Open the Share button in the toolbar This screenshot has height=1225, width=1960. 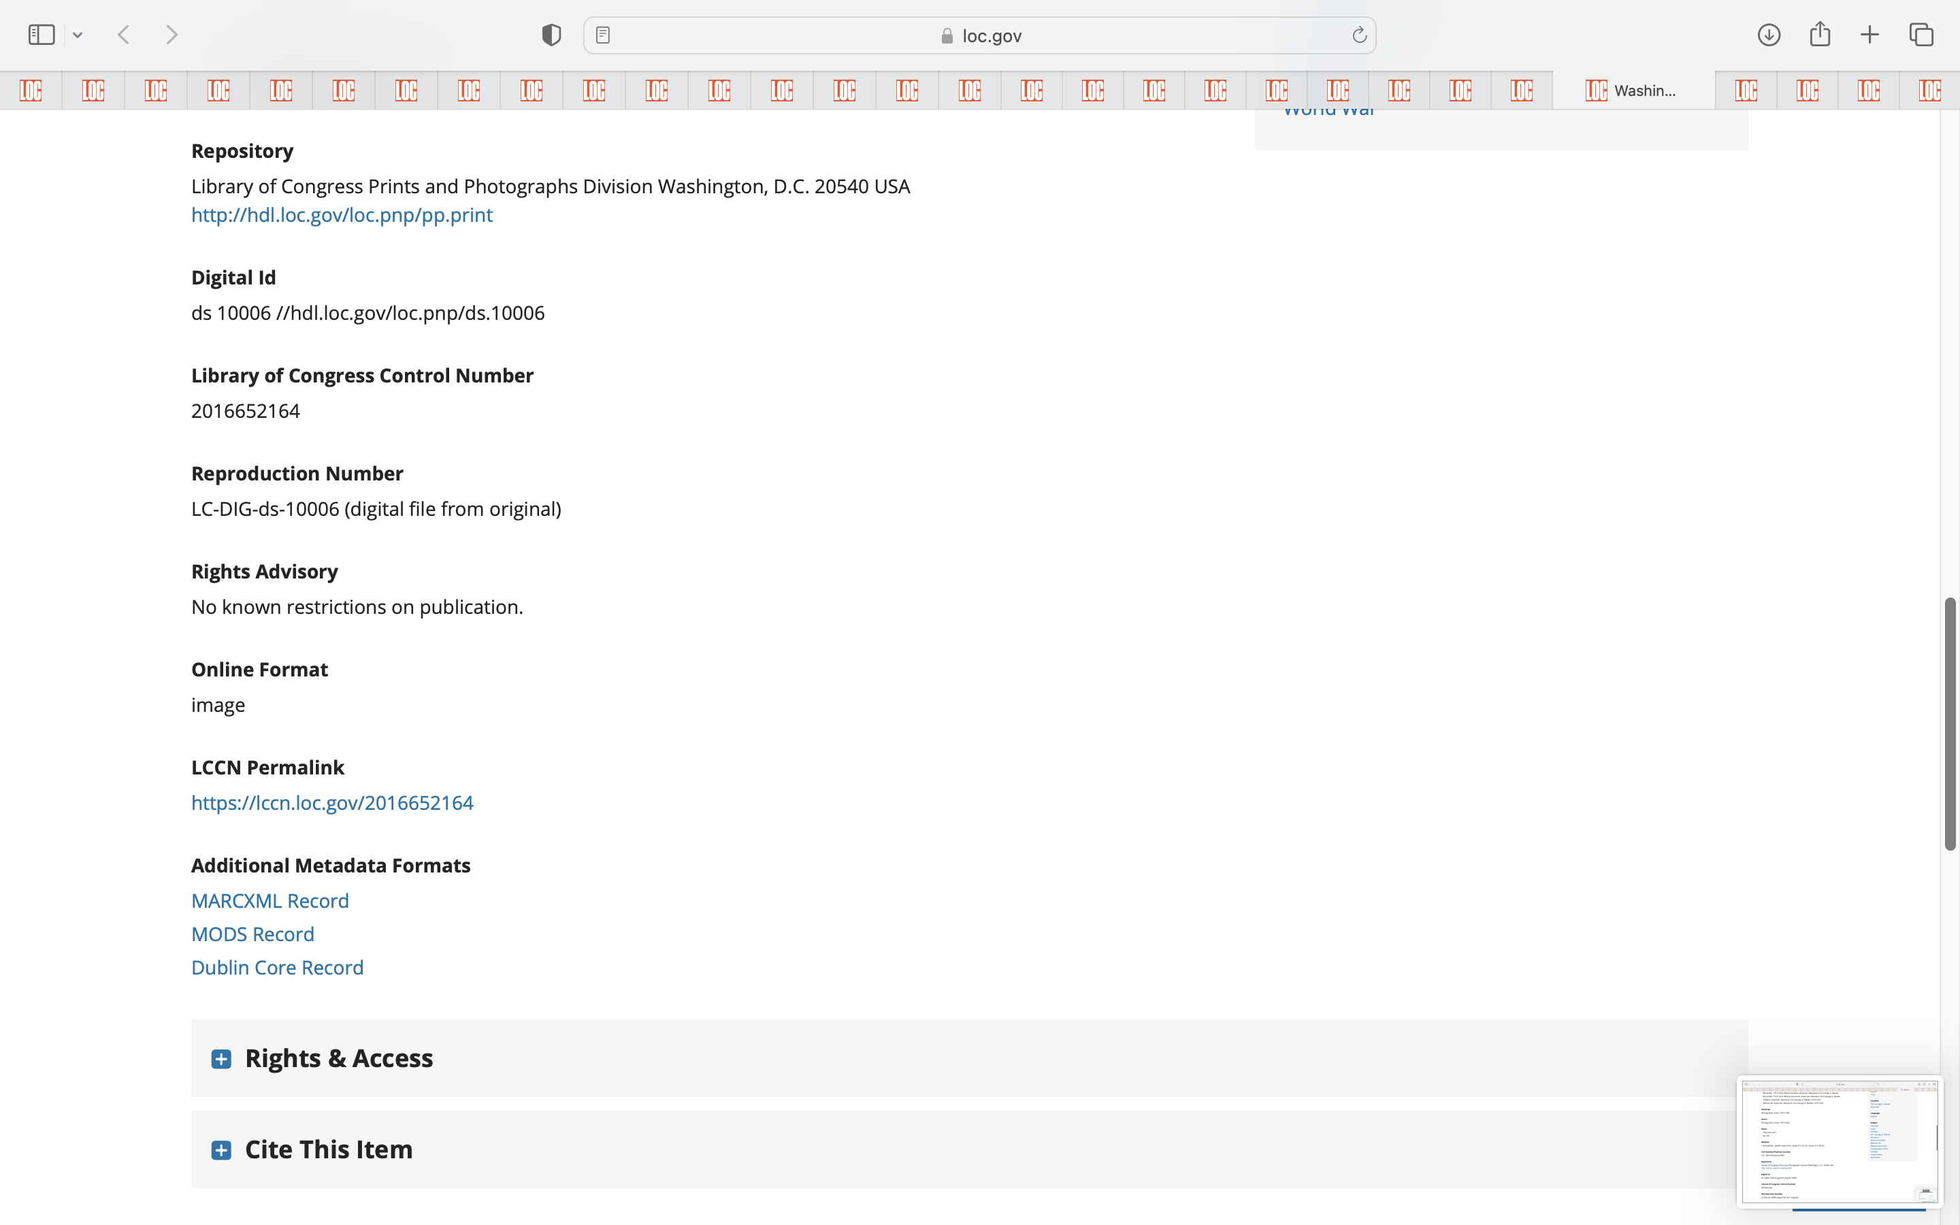coord(1820,34)
